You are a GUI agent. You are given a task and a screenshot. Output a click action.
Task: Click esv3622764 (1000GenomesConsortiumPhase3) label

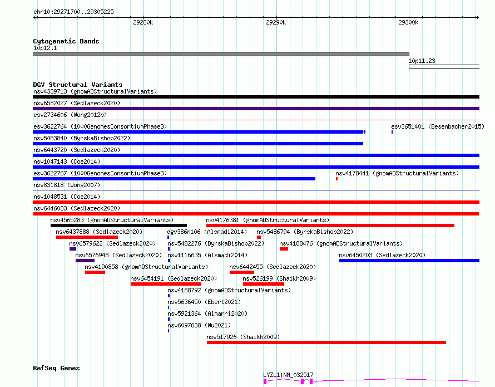pyautogui.click(x=100, y=126)
